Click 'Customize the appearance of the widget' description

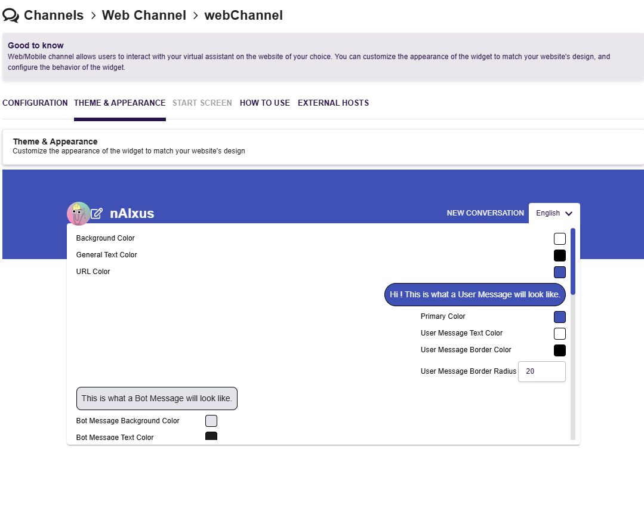click(x=128, y=151)
